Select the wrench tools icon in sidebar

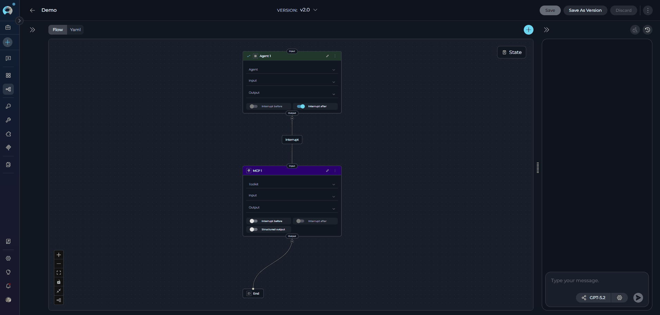pyautogui.click(x=8, y=120)
